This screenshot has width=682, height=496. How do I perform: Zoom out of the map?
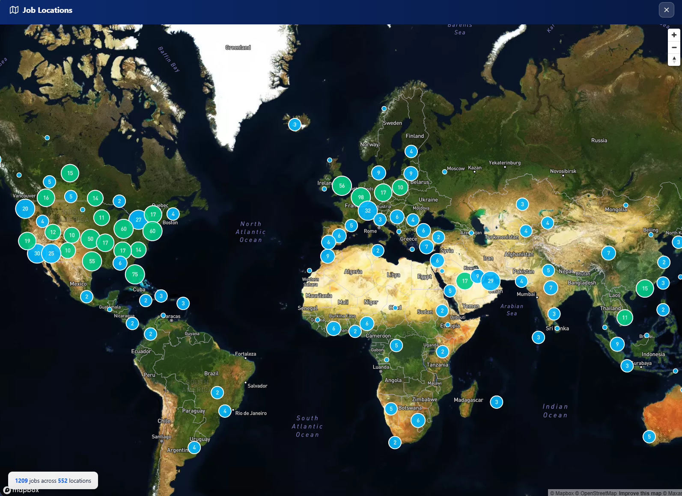click(674, 47)
